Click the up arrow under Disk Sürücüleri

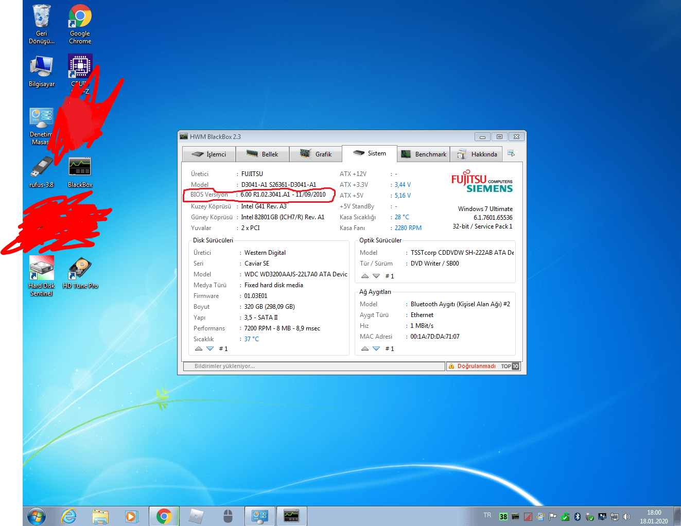click(x=199, y=349)
